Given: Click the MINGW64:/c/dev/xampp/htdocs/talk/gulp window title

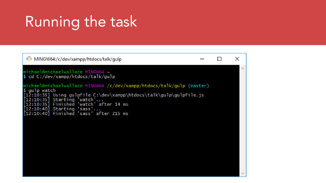Looking at the screenshot, I should point(78,59).
